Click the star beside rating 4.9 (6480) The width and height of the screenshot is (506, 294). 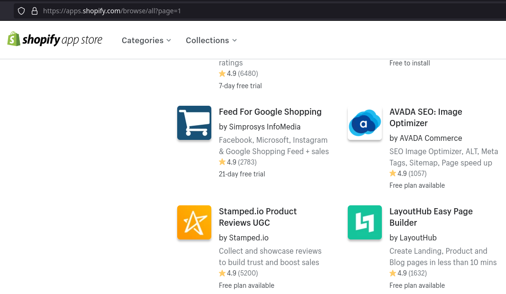(222, 73)
